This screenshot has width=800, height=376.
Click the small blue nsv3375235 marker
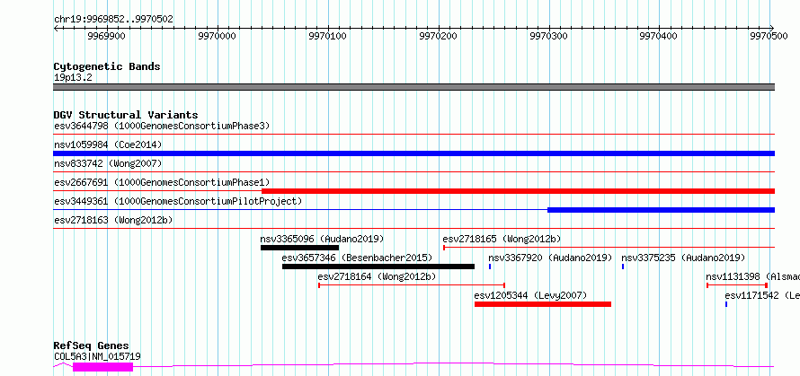(x=623, y=267)
